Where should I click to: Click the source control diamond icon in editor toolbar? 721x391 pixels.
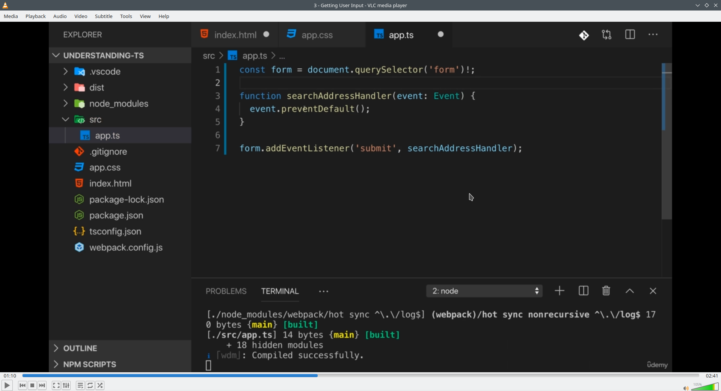pos(584,35)
